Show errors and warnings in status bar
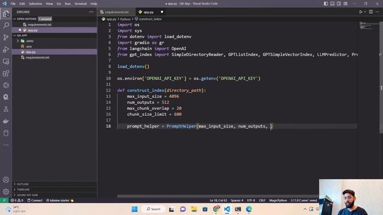 click(17, 201)
